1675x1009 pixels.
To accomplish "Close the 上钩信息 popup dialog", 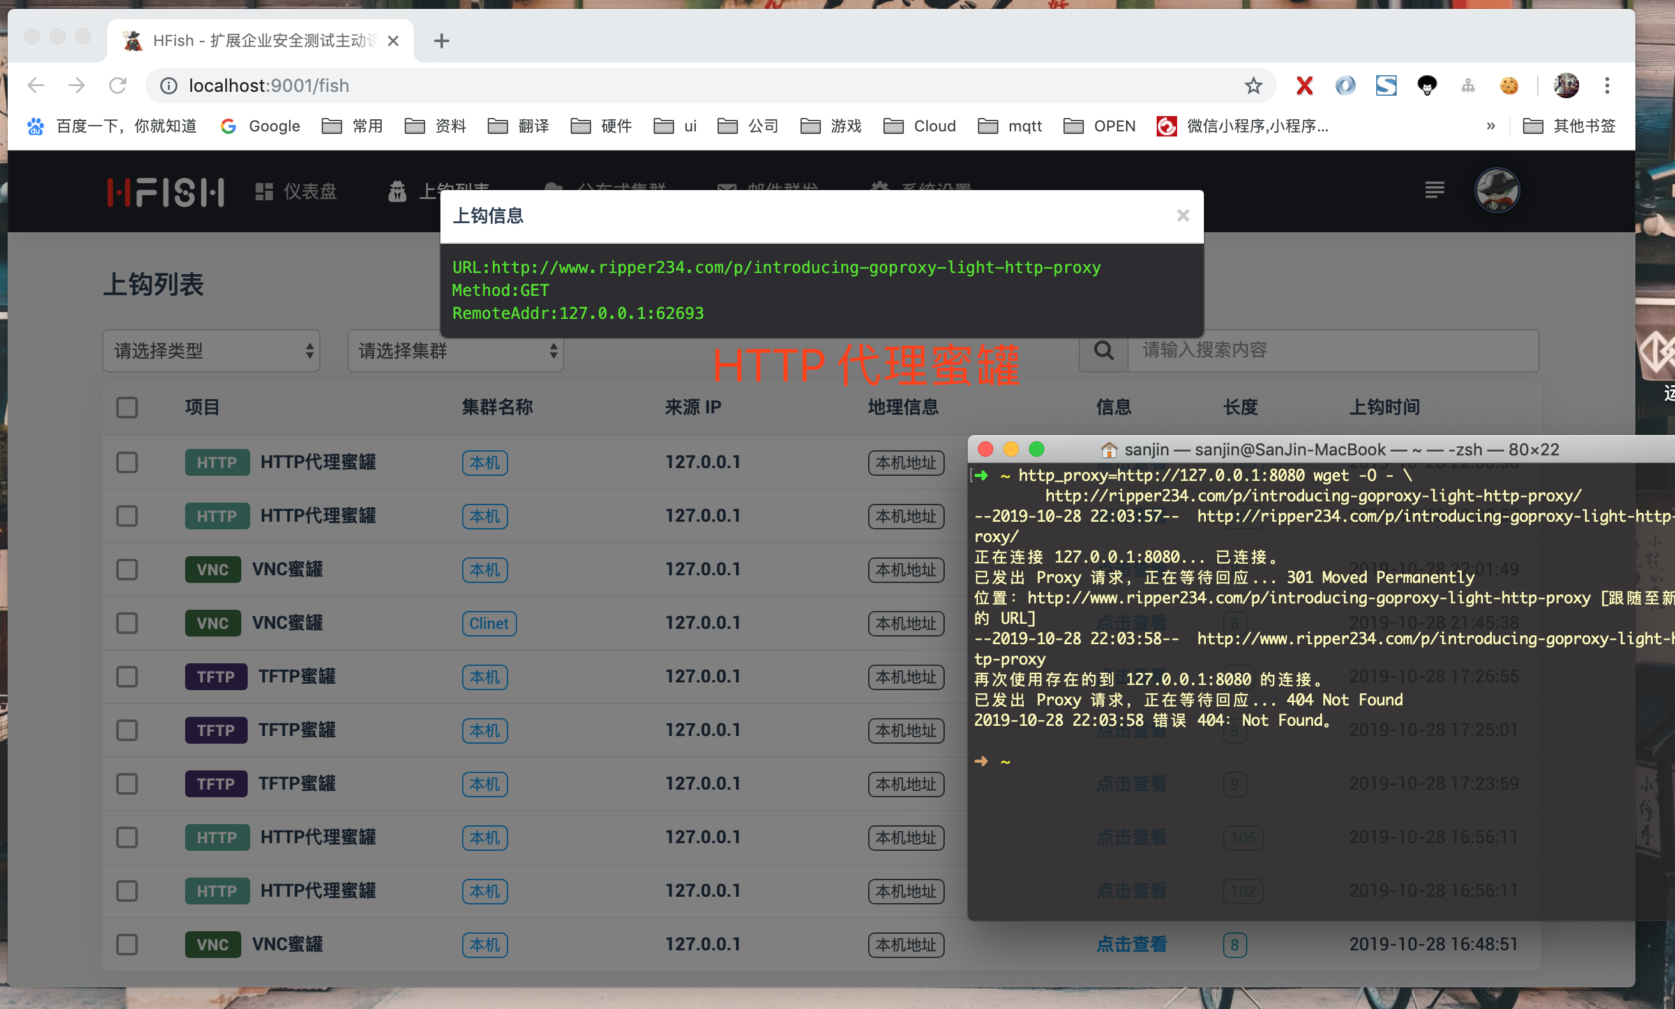I will pos(1182,215).
